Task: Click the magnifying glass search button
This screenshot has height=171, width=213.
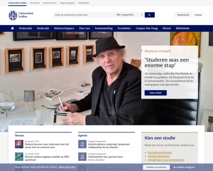Action: click(x=150, y=15)
